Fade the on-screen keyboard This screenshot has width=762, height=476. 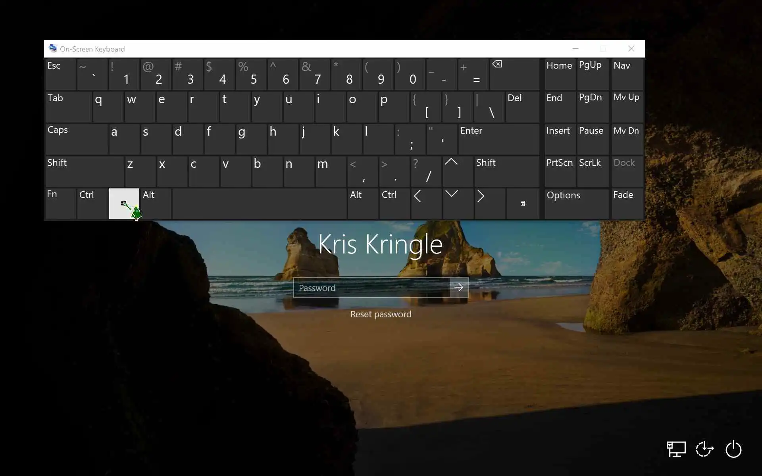(627, 203)
